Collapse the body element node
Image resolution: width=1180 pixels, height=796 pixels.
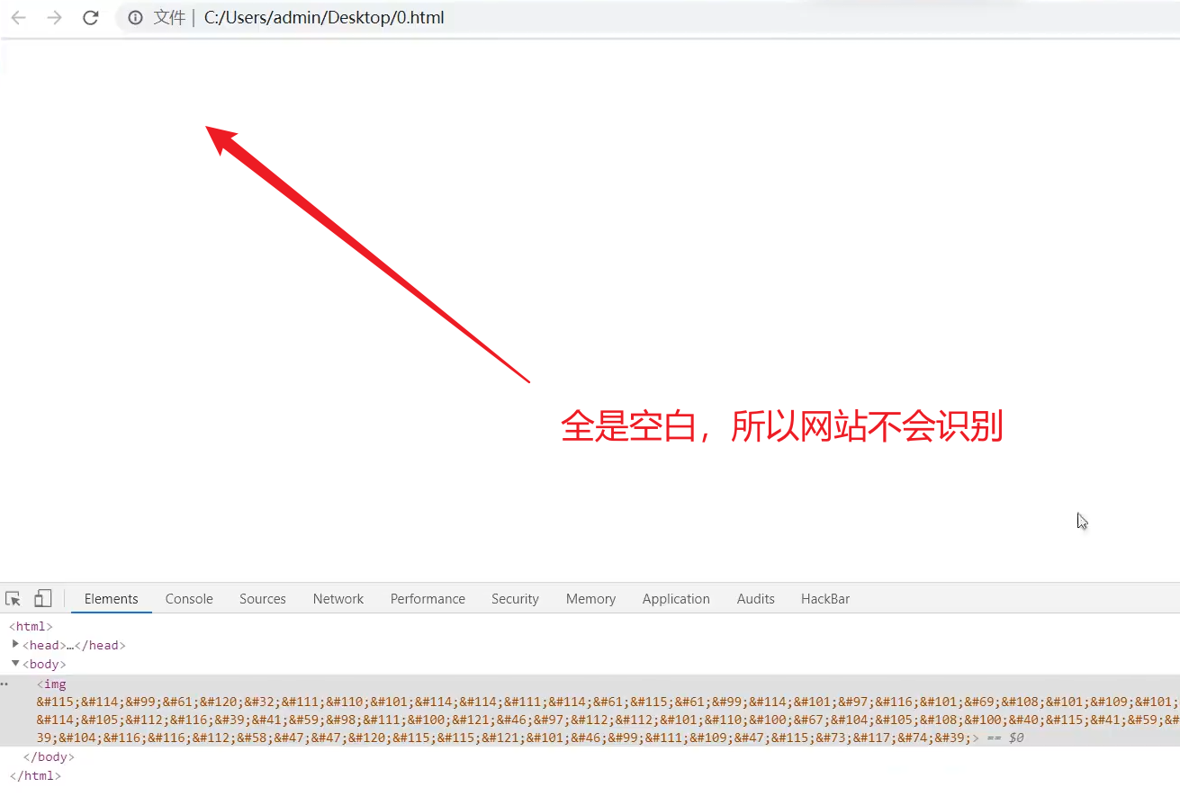[x=15, y=664]
